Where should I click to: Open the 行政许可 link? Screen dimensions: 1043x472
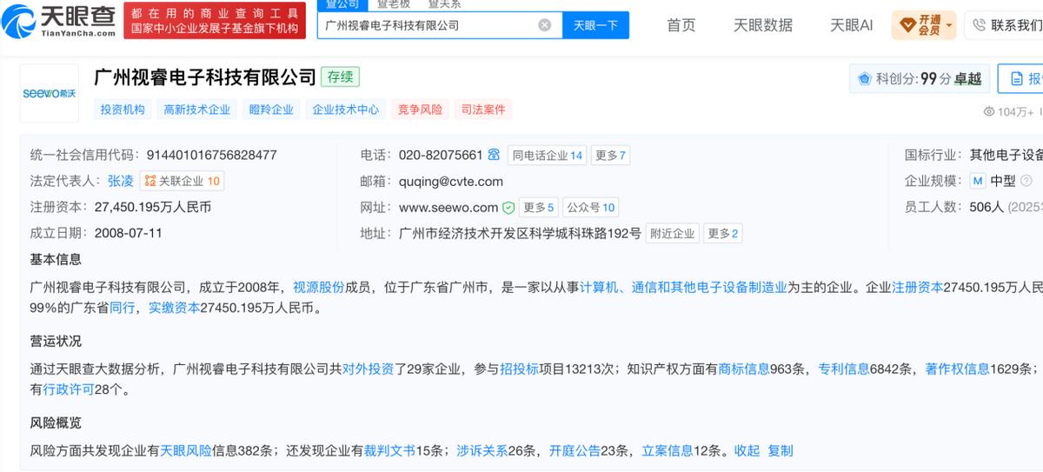[x=70, y=389]
